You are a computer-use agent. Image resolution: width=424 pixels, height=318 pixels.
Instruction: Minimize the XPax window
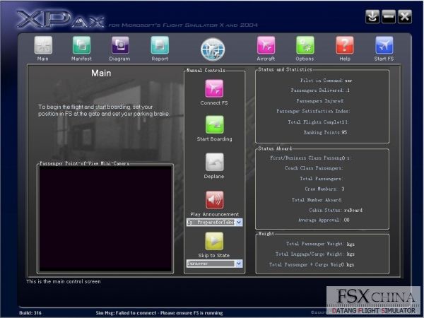coord(389,16)
